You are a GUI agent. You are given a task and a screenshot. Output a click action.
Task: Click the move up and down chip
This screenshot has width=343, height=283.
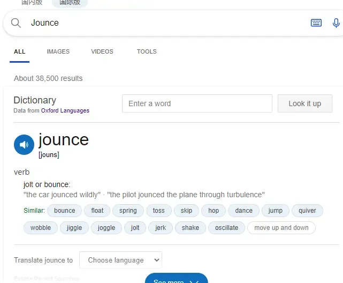coord(281,228)
